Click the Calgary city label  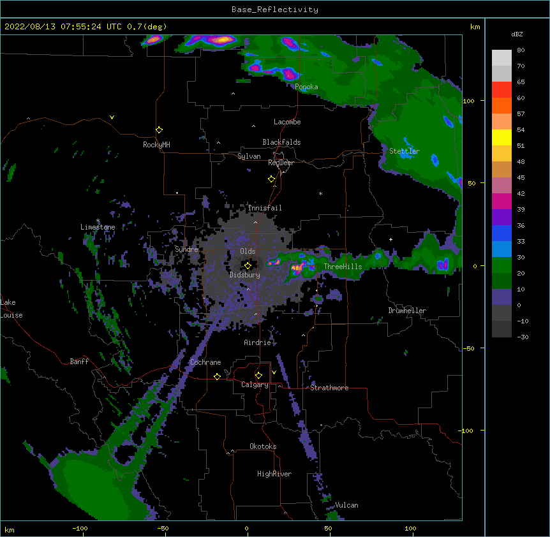pos(255,385)
